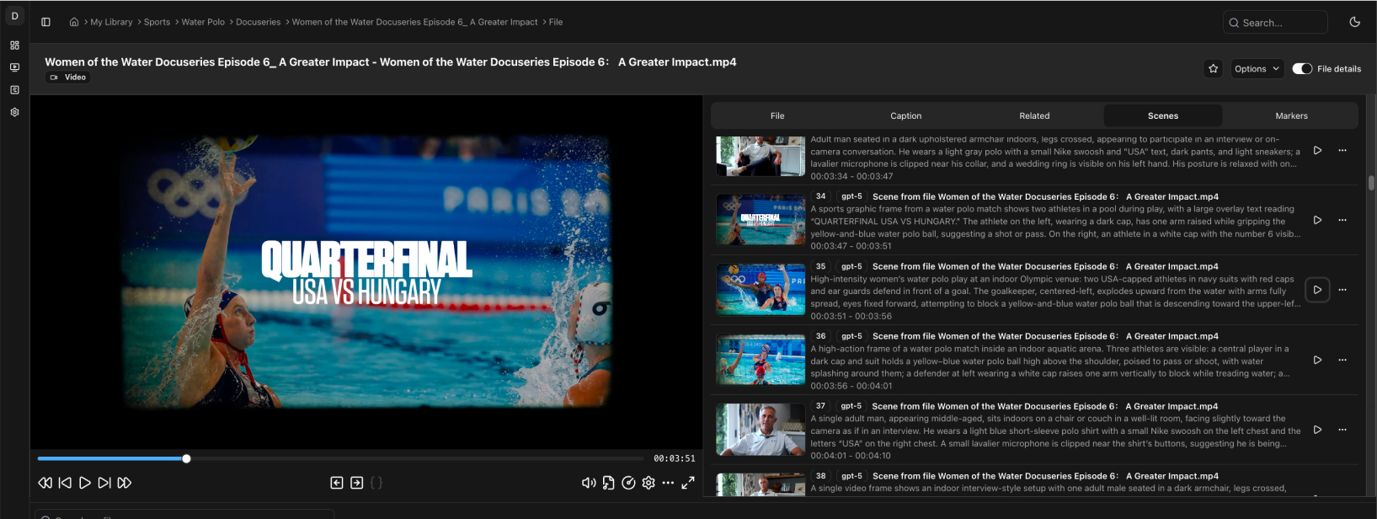
Task: Open playback speed control
Action: pyautogui.click(x=628, y=483)
